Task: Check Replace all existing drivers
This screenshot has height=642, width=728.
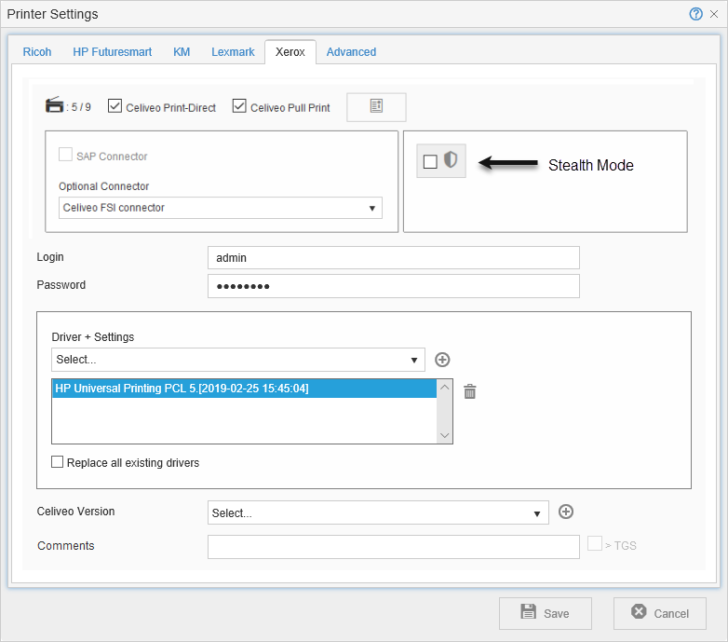Action: coord(58,462)
